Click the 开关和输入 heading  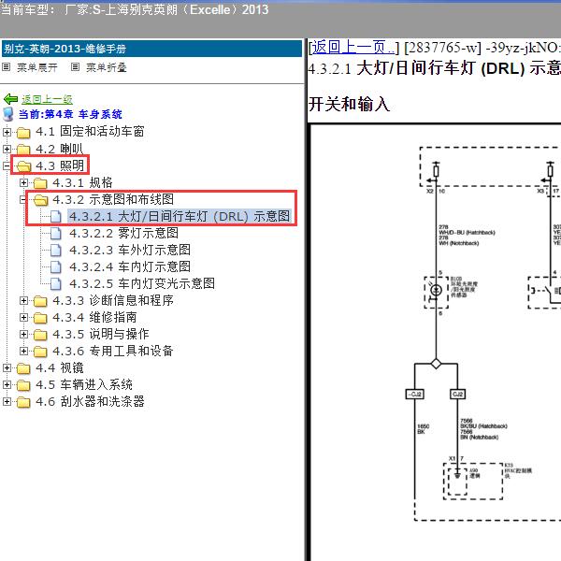point(349,104)
